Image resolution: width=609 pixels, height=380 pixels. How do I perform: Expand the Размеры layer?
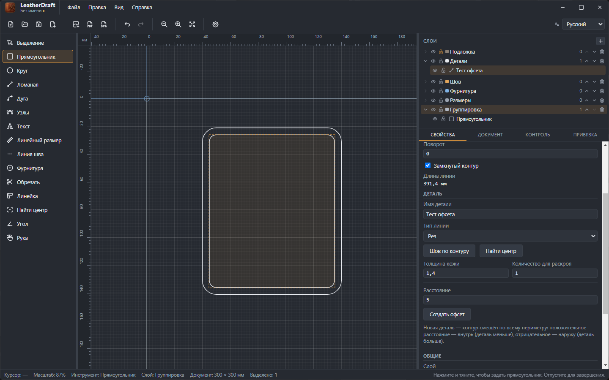pyautogui.click(x=426, y=100)
